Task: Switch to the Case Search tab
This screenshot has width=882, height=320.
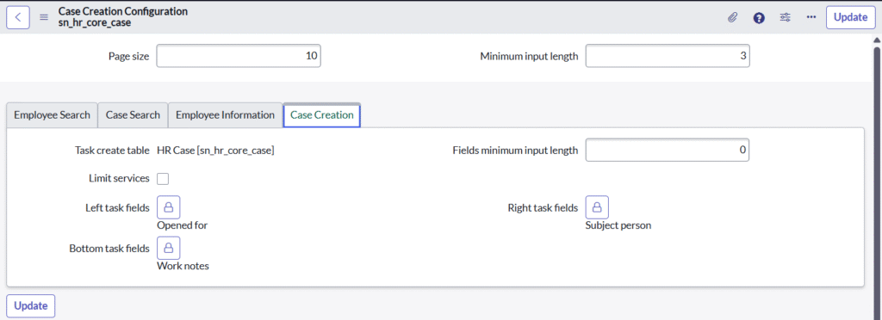Action: [x=133, y=115]
